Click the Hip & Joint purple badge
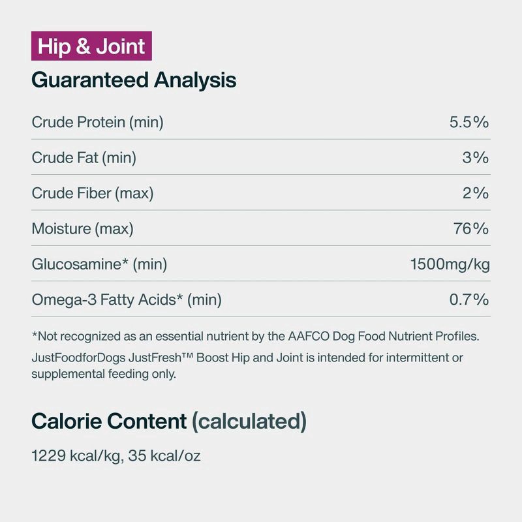This screenshot has height=522, width=522. [91, 46]
